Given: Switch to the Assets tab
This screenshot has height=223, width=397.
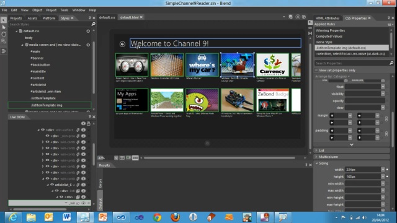Looking at the screenshot, I should (32, 18).
